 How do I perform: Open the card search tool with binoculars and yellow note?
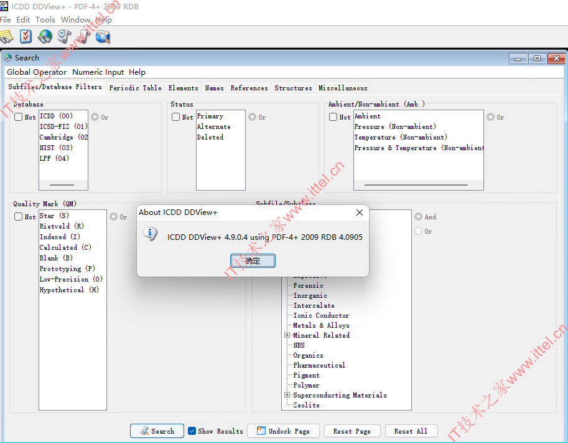(x=6, y=37)
